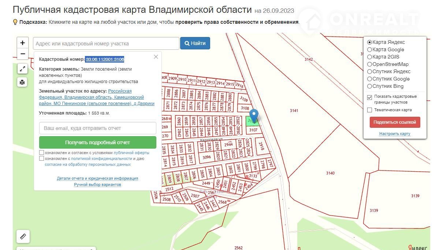Click the Поделиться ссылкой button
Viewport: 432px width, 250px height.
point(395,122)
